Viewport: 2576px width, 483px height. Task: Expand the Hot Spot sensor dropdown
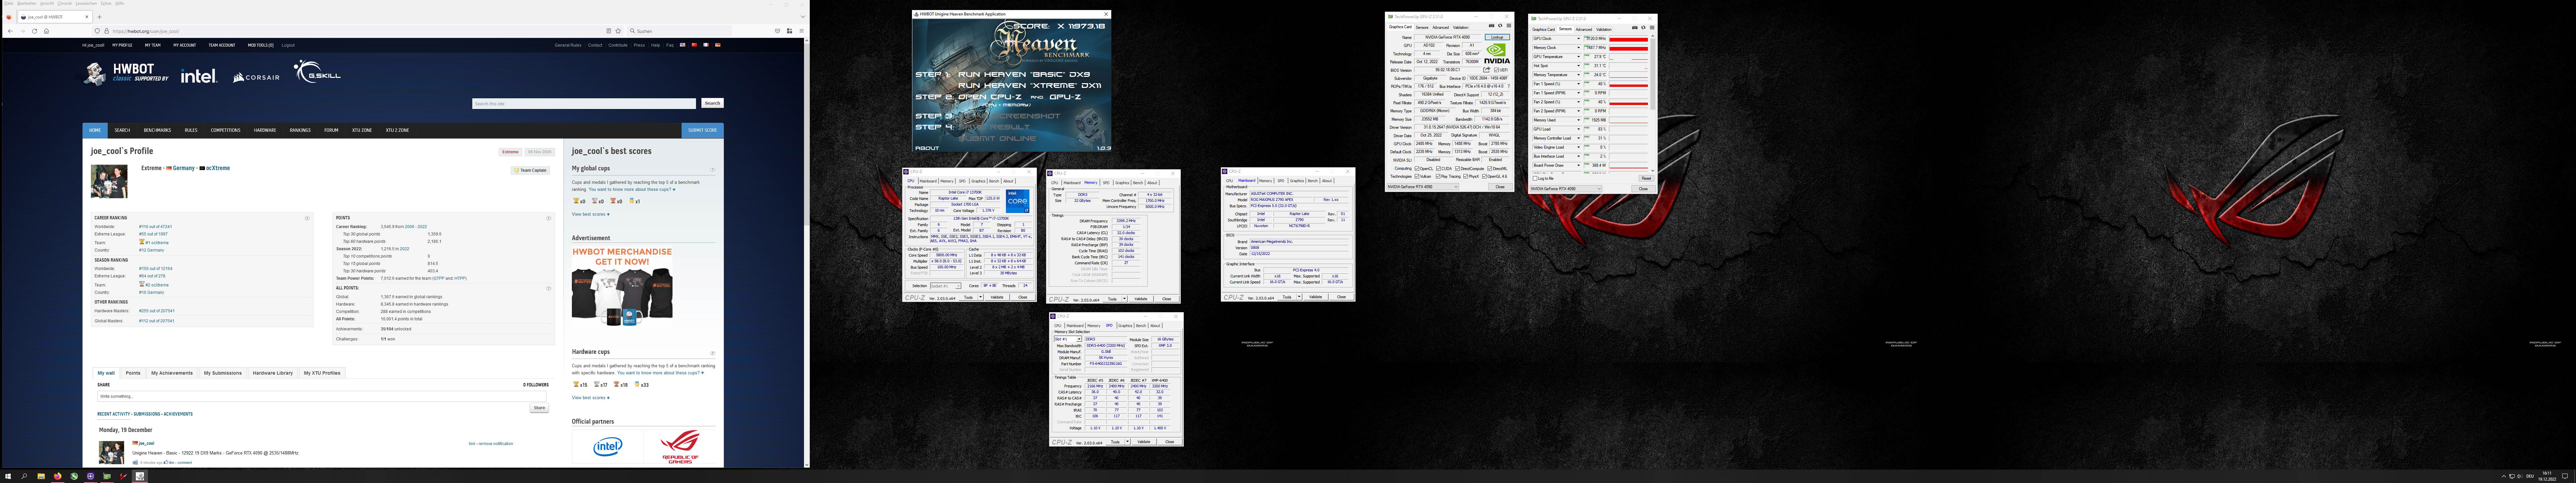[x=1579, y=66]
